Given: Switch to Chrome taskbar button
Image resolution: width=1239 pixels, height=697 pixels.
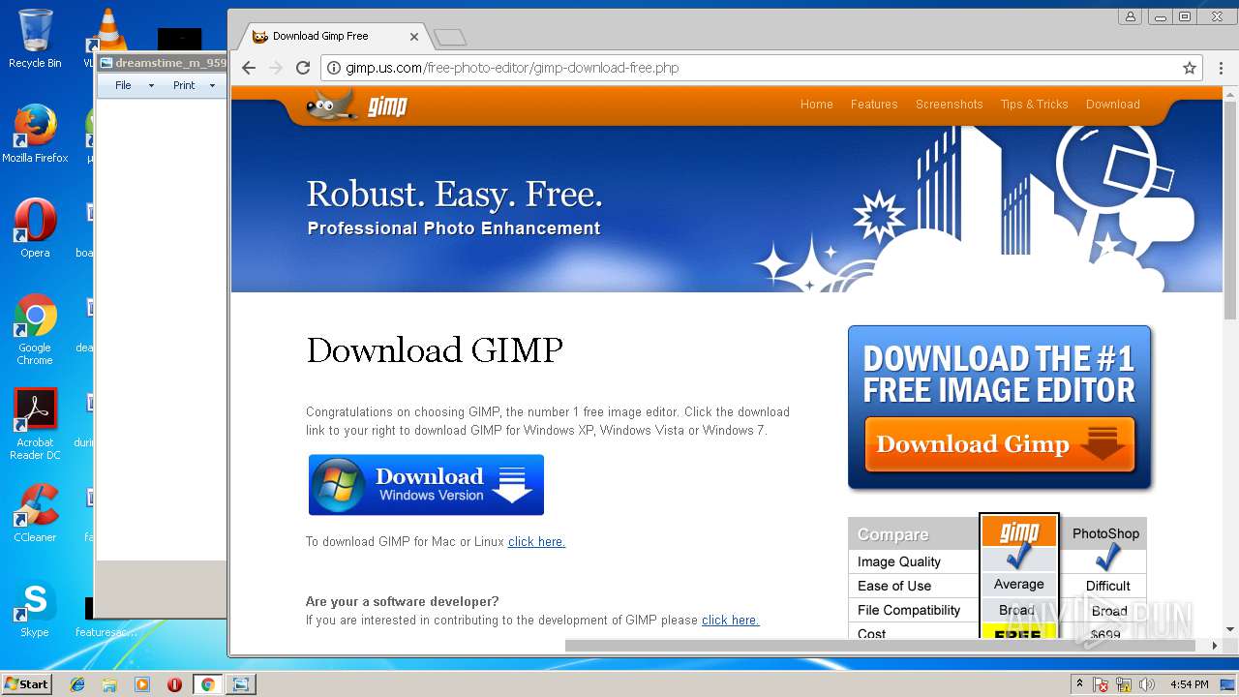Looking at the screenshot, I should [x=207, y=684].
